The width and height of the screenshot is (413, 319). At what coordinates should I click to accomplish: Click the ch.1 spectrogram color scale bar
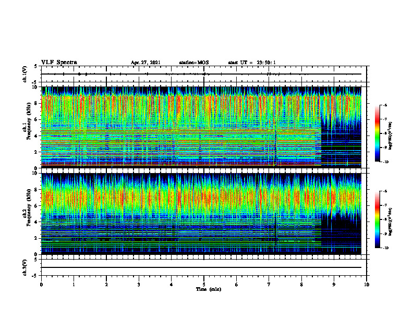pyautogui.click(x=378, y=133)
